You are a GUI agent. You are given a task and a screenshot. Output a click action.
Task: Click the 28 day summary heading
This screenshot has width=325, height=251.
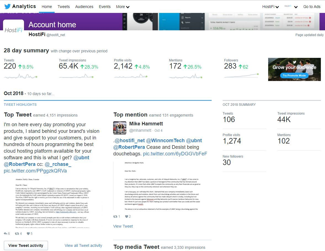26,50
